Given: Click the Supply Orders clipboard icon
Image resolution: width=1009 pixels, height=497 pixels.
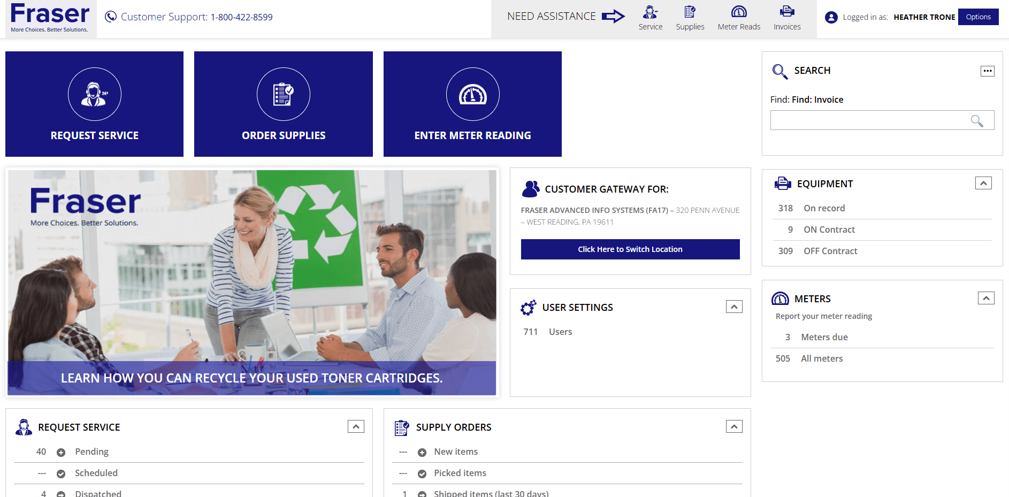Looking at the screenshot, I should click(402, 427).
